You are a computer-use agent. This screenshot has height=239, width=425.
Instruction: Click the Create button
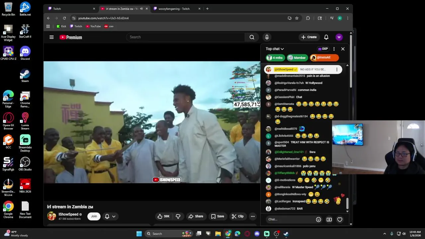click(309, 37)
